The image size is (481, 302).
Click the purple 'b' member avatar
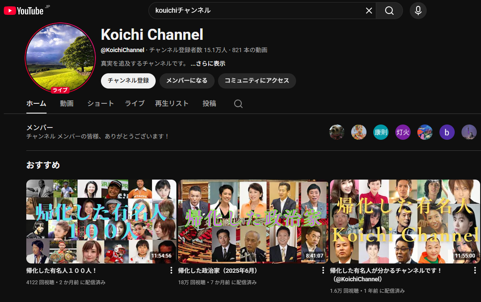click(x=447, y=132)
